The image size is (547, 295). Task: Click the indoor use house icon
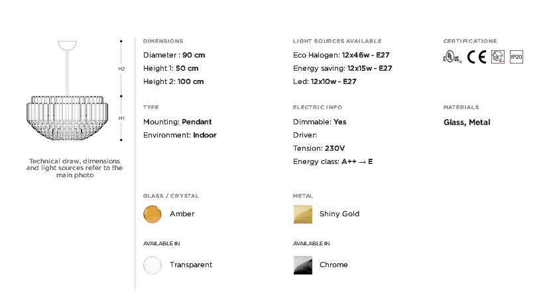click(x=498, y=57)
